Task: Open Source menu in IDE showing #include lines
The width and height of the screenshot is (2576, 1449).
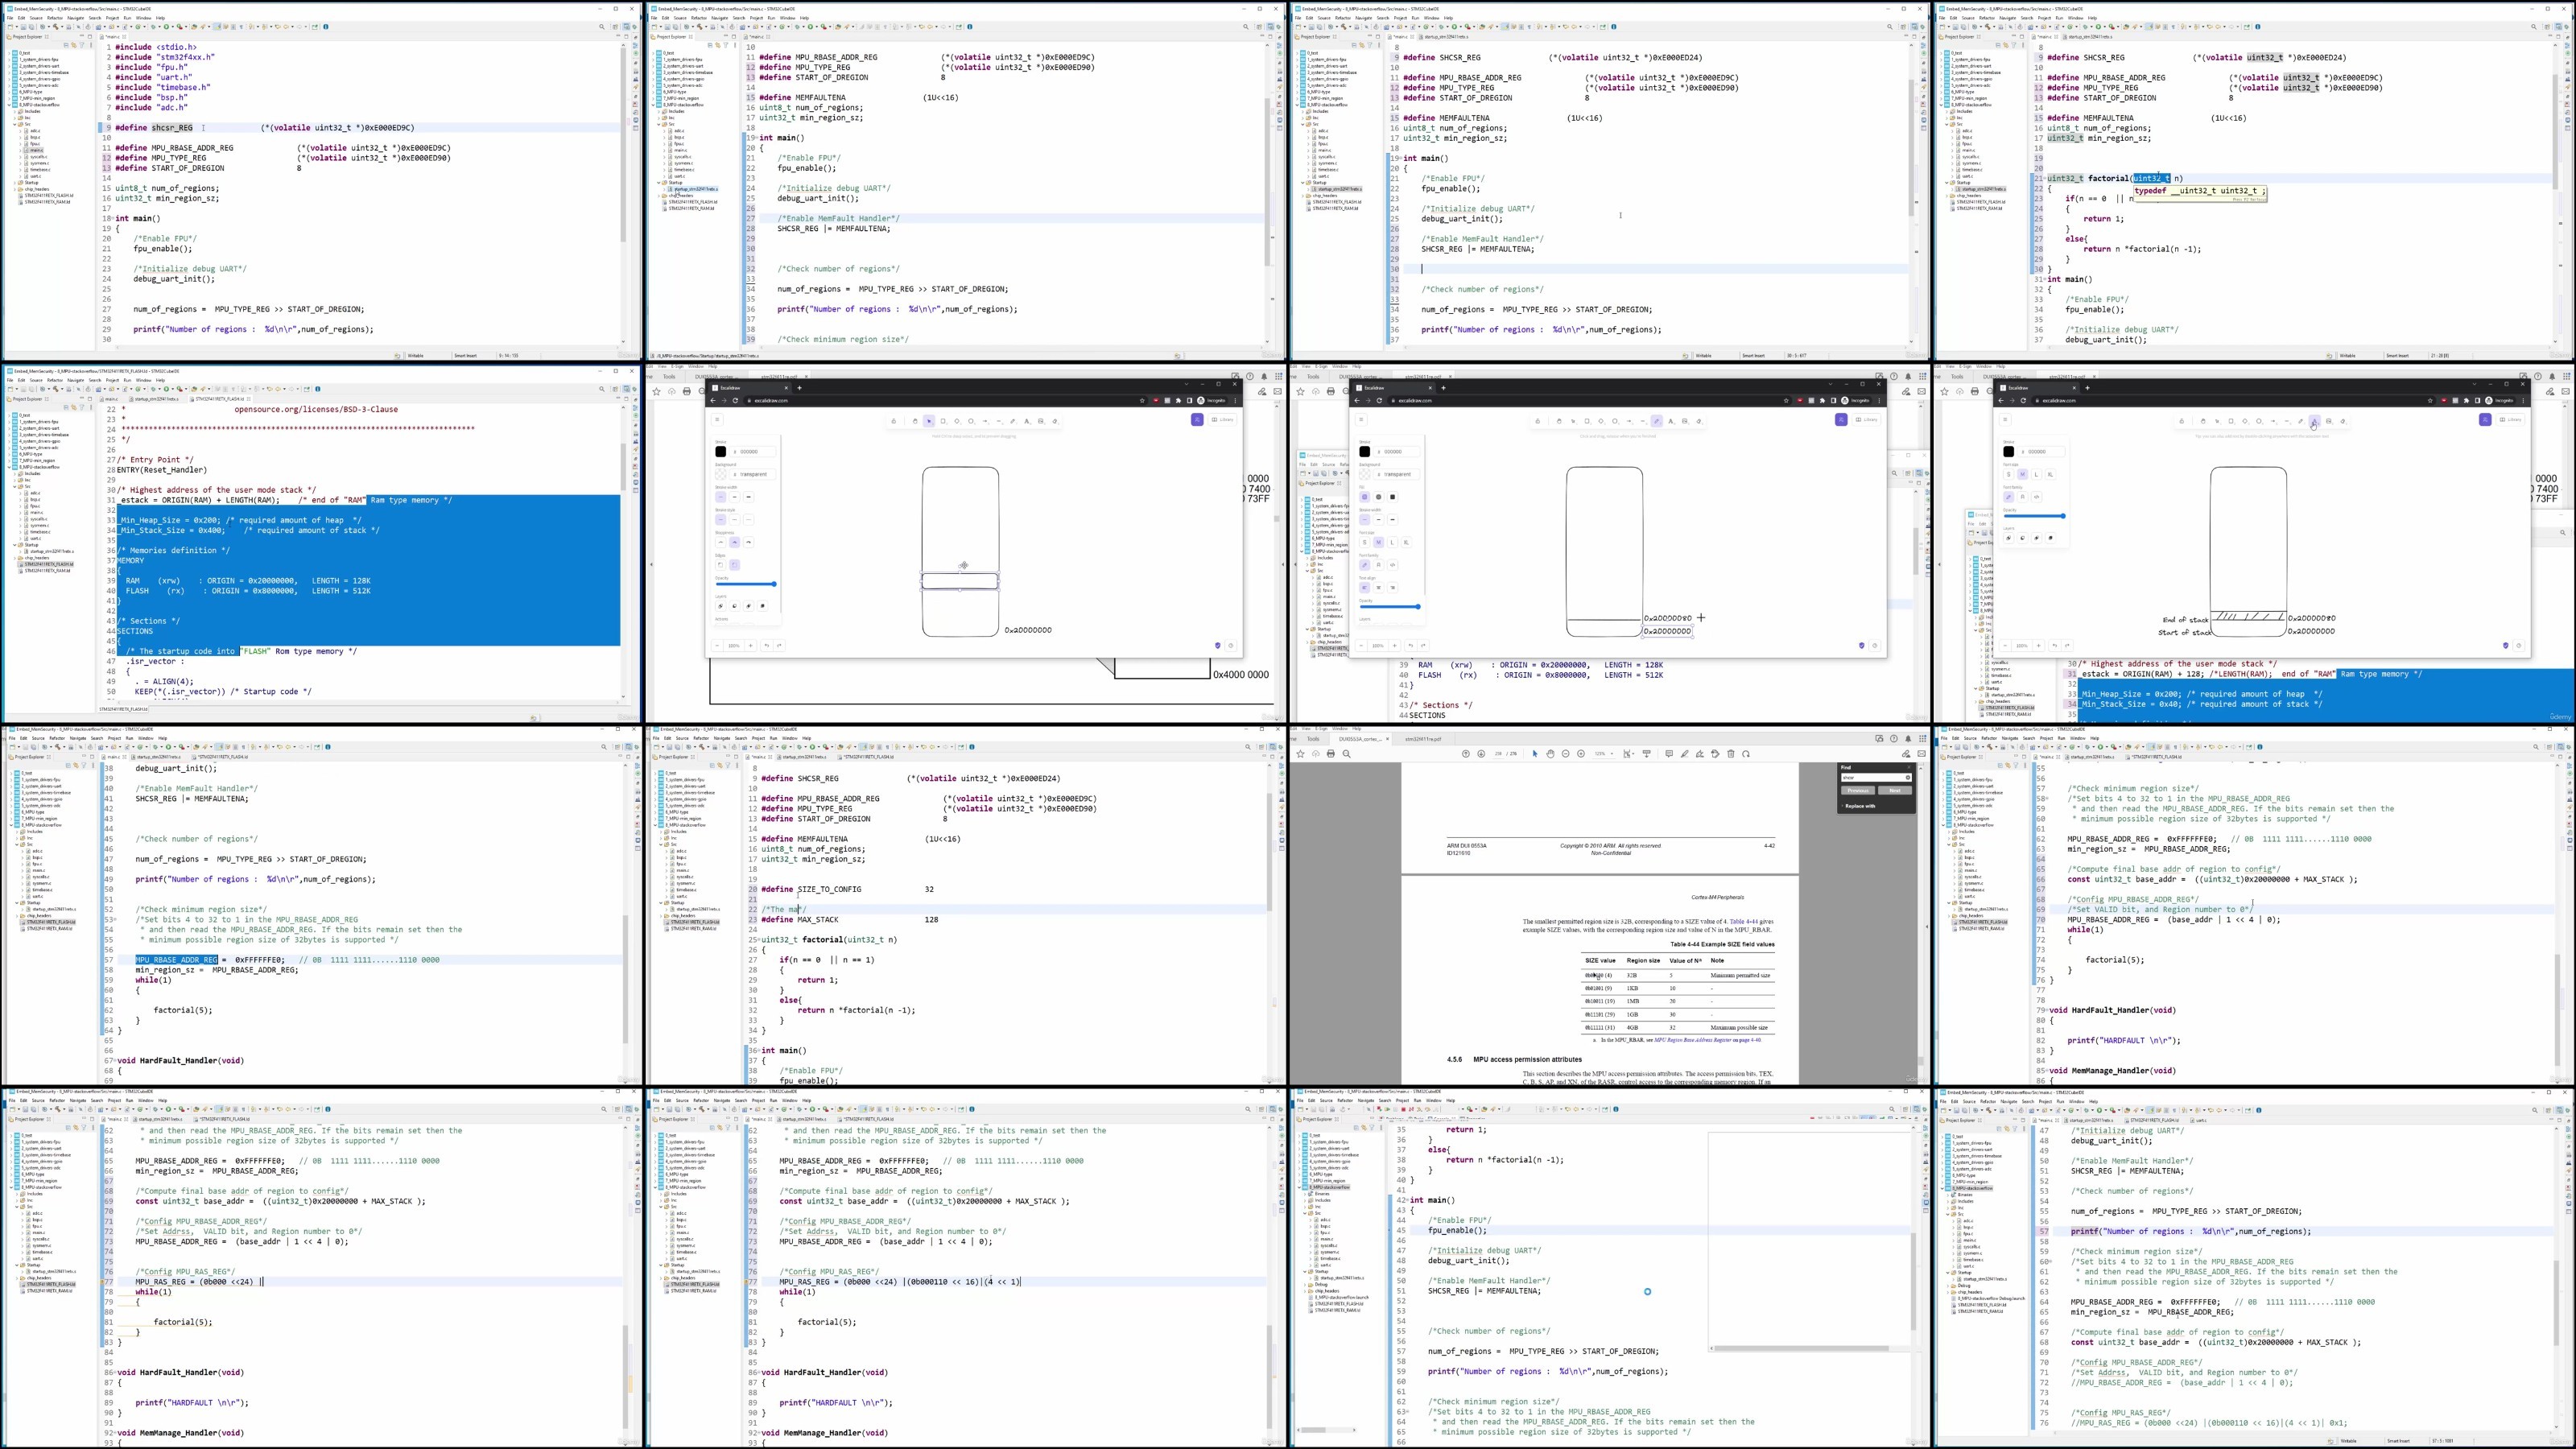Action: (36, 18)
